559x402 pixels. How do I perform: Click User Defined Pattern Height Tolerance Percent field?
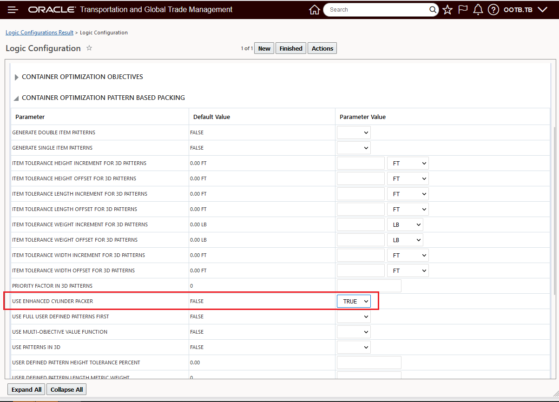(369, 362)
